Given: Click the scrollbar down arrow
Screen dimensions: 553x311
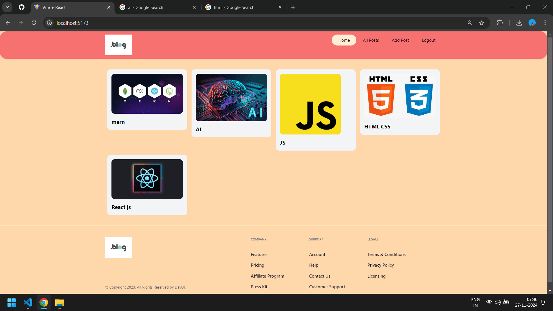Looking at the screenshot, I should tap(550, 291).
